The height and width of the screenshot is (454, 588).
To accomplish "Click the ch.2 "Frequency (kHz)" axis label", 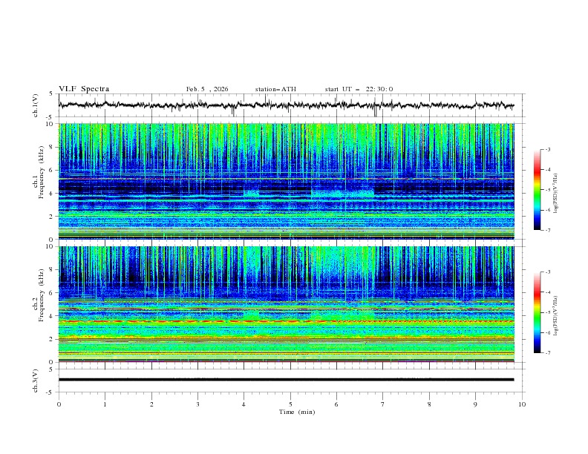I will [41, 295].
